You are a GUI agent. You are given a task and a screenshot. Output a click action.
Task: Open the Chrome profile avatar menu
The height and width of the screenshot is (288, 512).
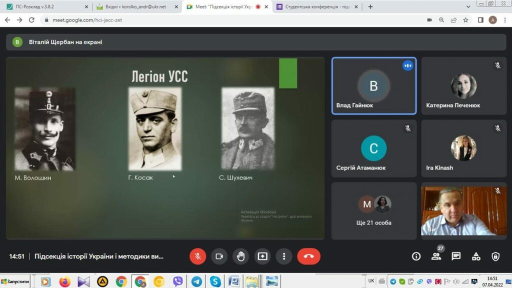coord(493,20)
